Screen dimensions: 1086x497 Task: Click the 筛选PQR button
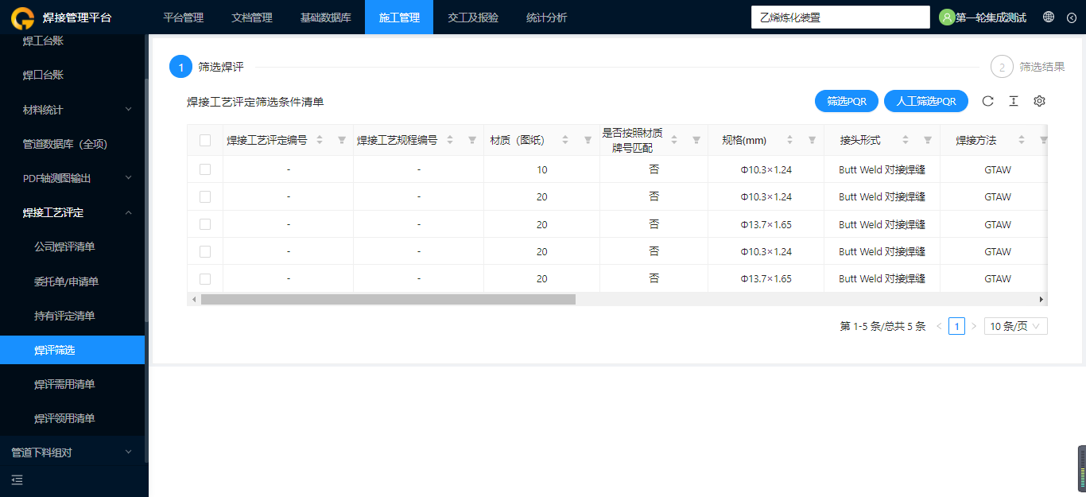coord(847,101)
